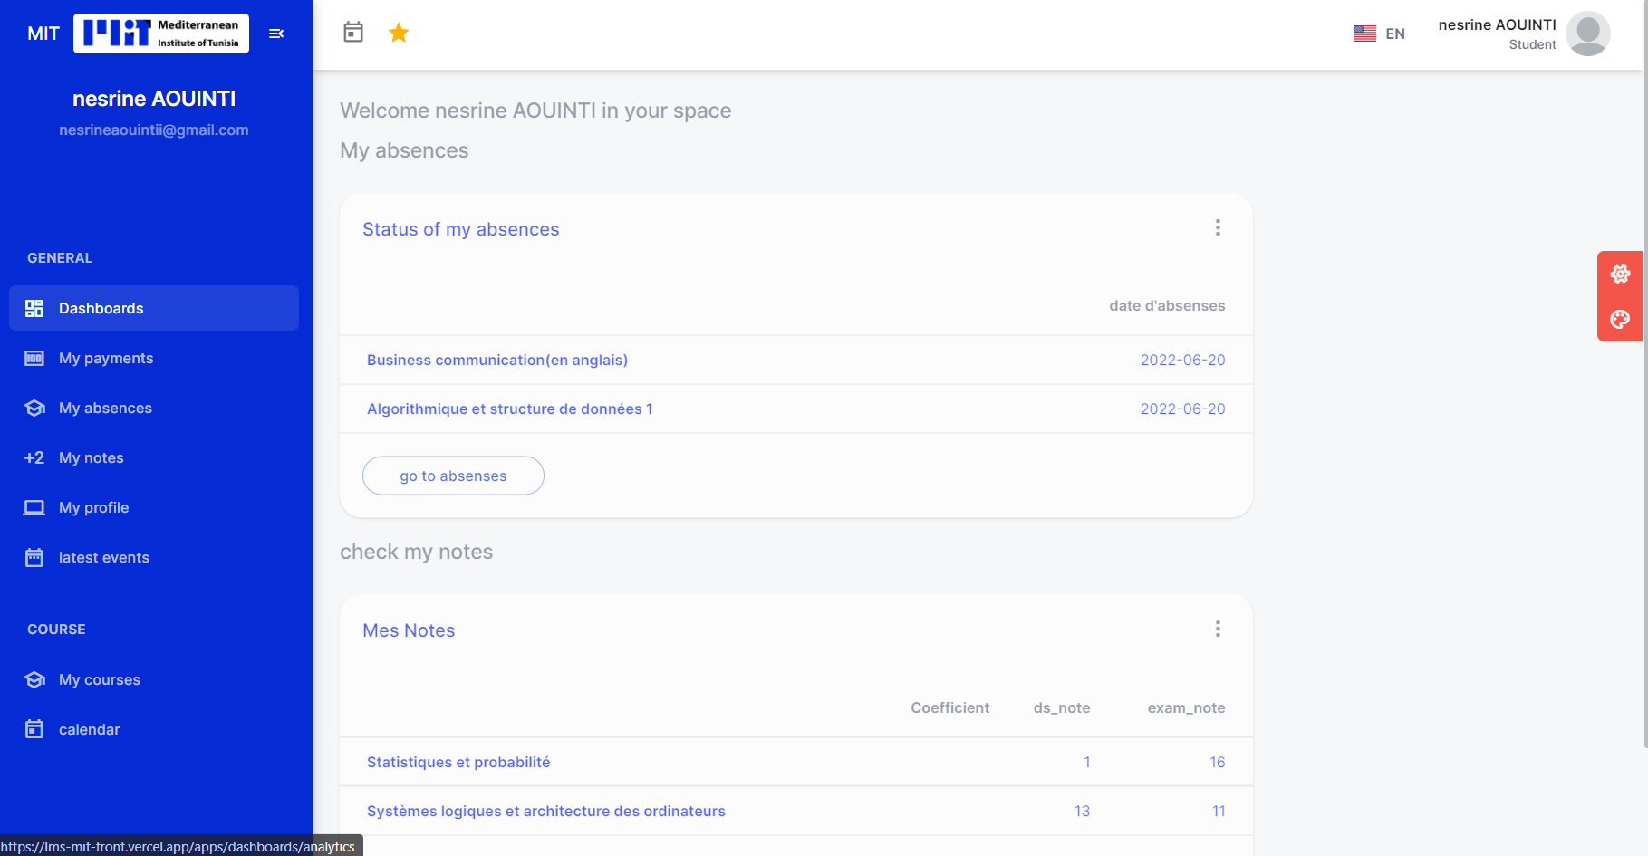Click the latest events calendar icon

point(34,557)
